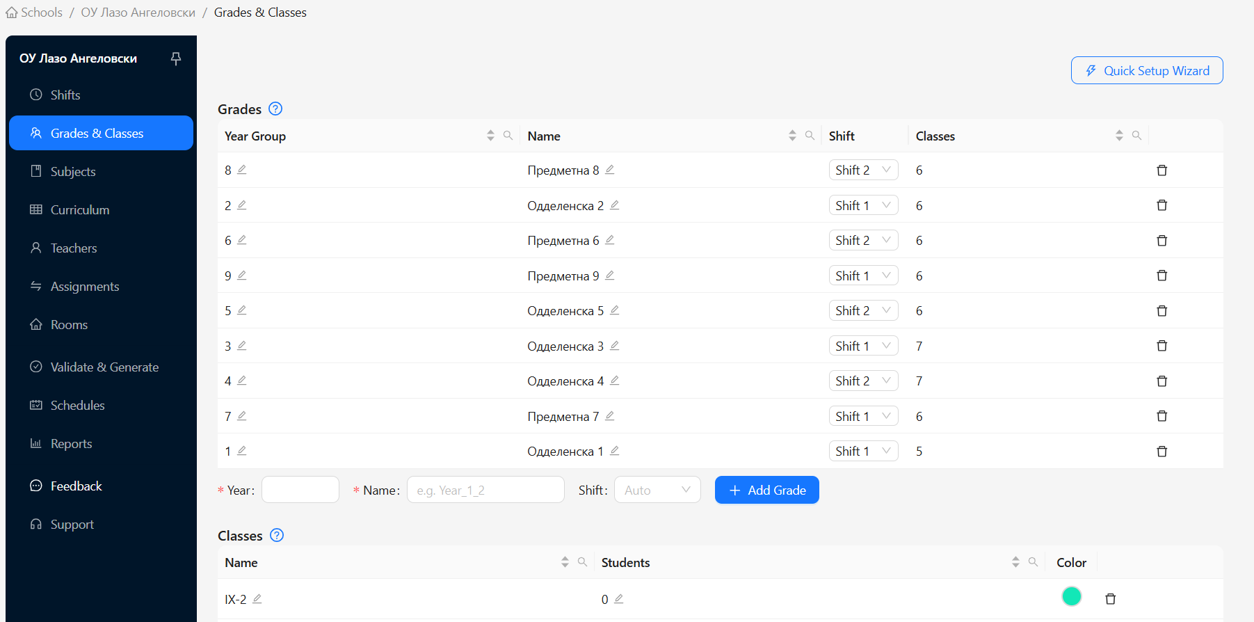
Task: Open Shift dropdown for Одделенска 2
Action: coord(864,205)
